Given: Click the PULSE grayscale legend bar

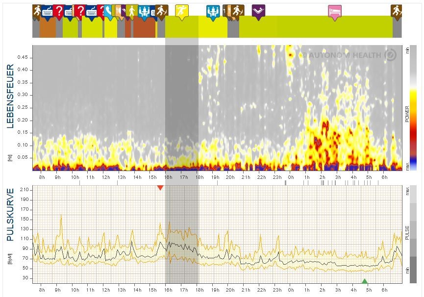Looking at the screenshot, I should (413, 234).
